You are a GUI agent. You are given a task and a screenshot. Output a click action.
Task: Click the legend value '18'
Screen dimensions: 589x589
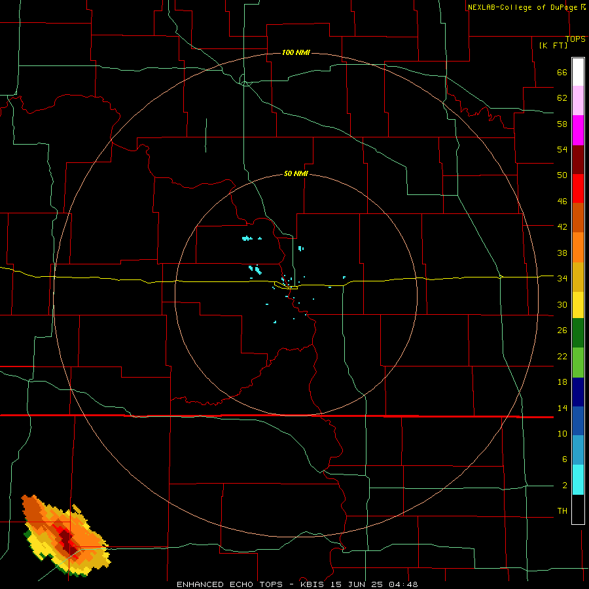(x=562, y=382)
